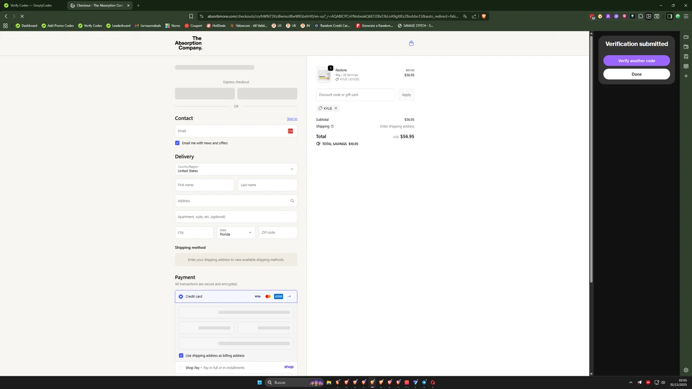
Task: Click the plus icon in the right sidebar
Action: pyautogui.click(x=686, y=76)
